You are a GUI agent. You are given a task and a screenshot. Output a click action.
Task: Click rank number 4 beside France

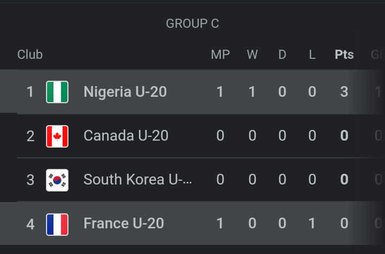(30, 224)
